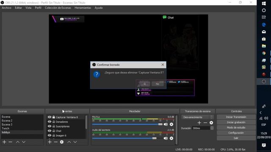
Task: Open the Windows Start button in the taskbar
Action: click(x=264, y=3)
